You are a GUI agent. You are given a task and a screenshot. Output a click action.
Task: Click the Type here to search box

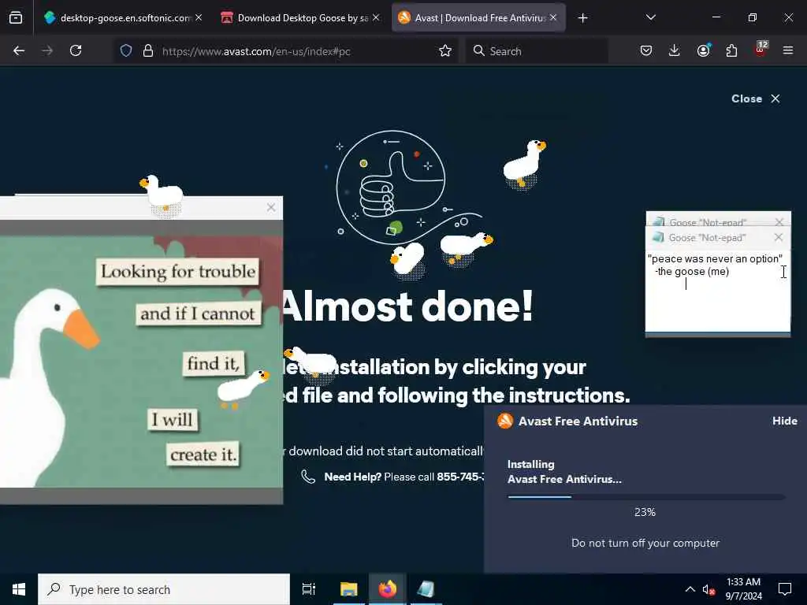point(164,589)
